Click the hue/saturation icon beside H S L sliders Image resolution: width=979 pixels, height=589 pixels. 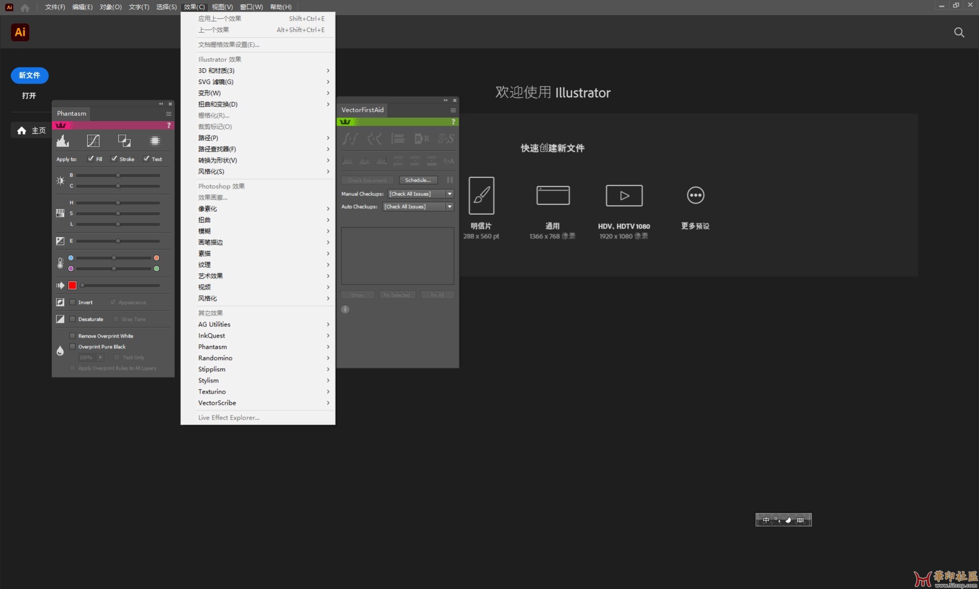60,213
